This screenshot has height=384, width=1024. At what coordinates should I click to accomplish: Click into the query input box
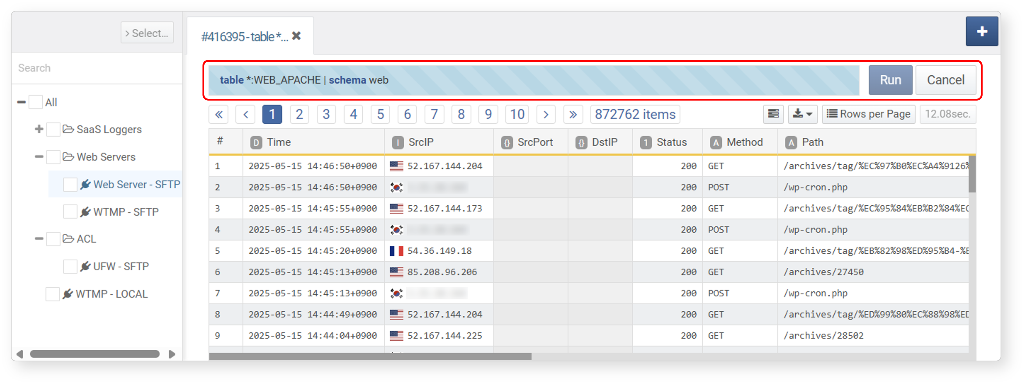[x=534, y=80]
